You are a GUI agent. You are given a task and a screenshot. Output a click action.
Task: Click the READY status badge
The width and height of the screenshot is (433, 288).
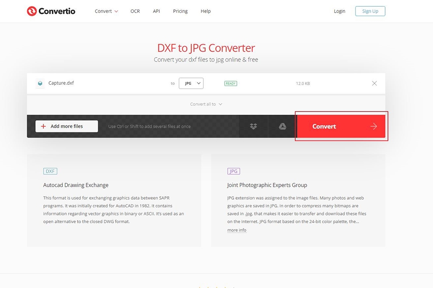[230, 83]
